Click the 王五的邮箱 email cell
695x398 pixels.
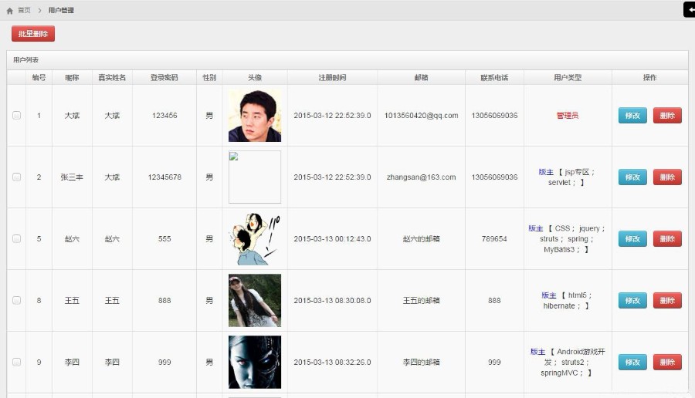click(421, 300)
